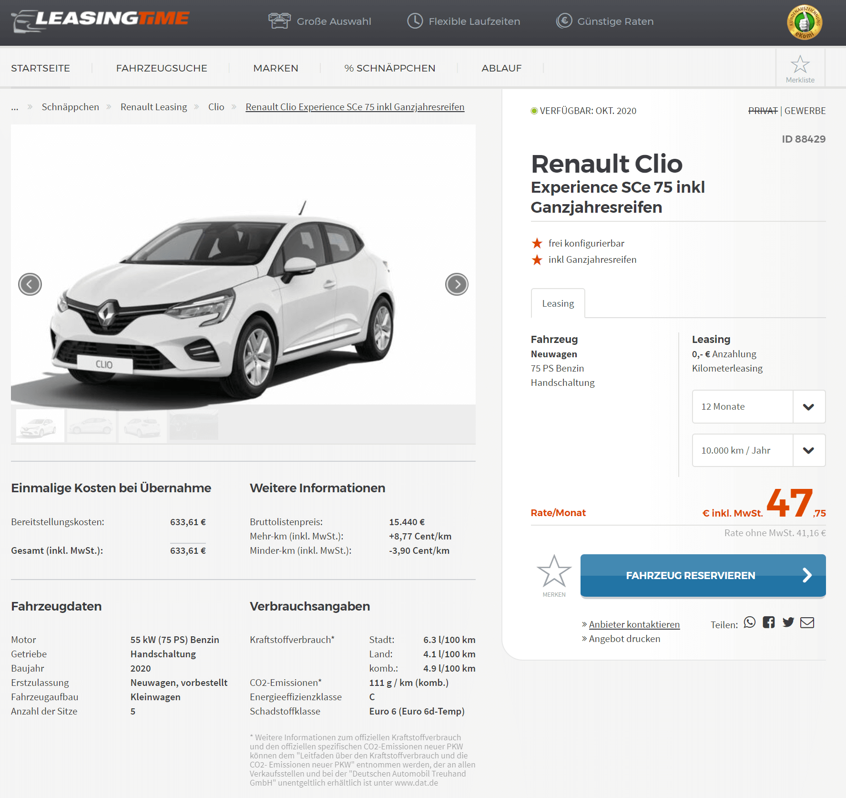Viewport: 846px width, 798px height.
Task: Select first car thumbnail front view
Action: [x=41, y=425]
